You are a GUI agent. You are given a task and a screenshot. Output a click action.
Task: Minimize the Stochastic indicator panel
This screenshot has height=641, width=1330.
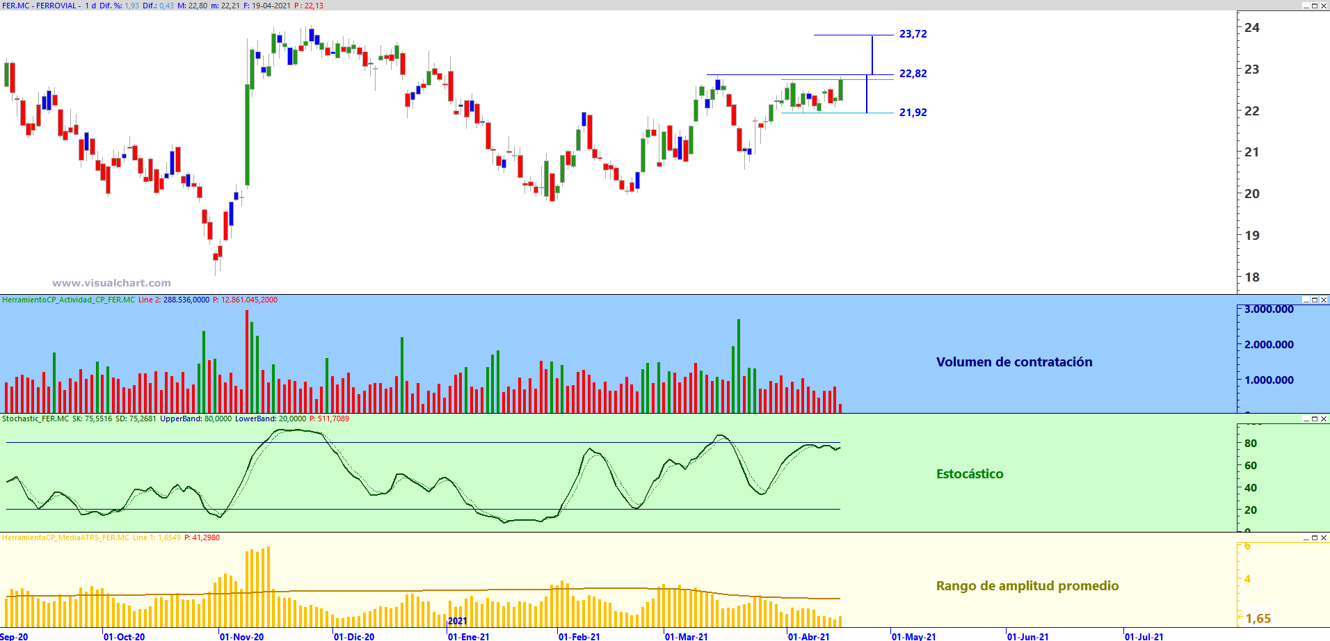(1306, 419)
